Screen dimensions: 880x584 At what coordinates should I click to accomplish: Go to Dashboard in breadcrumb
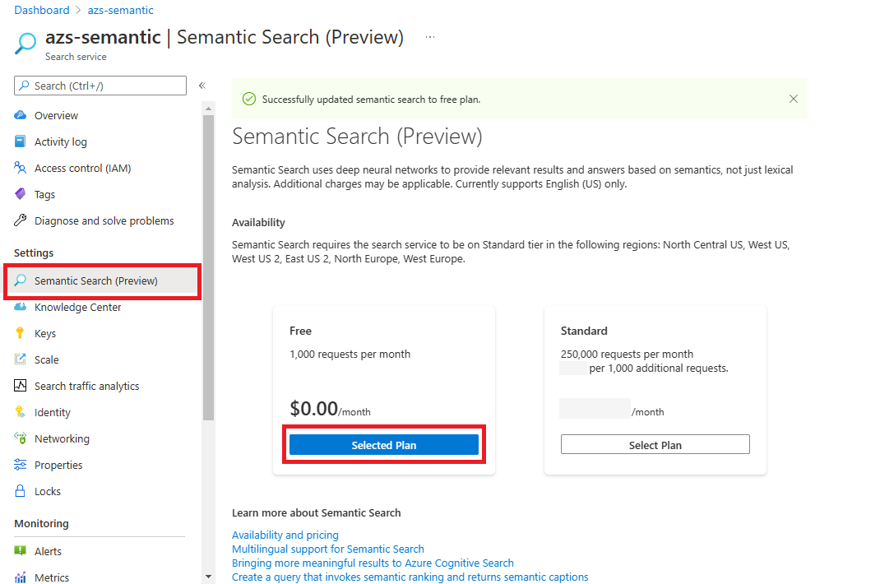tap(42, 11)
